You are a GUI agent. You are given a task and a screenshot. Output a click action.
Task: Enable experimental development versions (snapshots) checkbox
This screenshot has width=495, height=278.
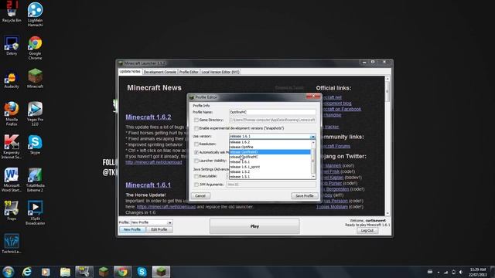[x=196, y=128]
